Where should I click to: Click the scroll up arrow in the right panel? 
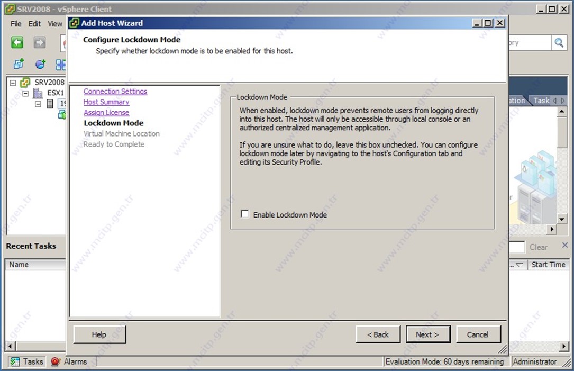(562, 112)
